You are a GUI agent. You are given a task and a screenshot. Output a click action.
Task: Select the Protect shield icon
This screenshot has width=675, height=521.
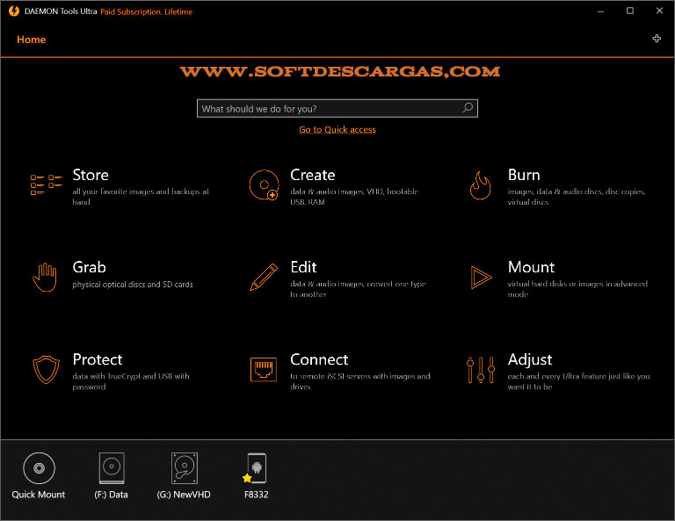(x=46, y=370)
